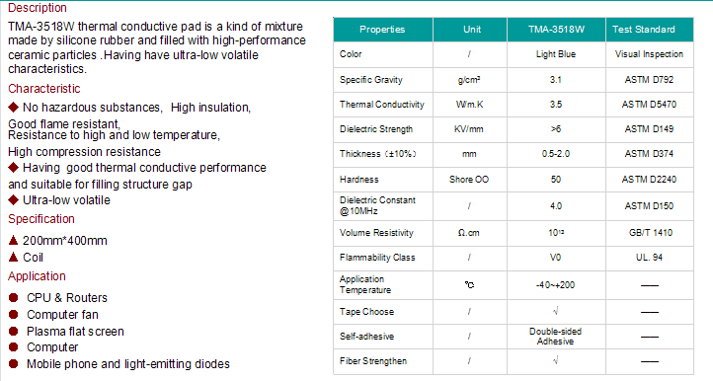The width and height of the screenshot is (713, 381).
Task: Click Double-sided Adhesive cell
Action: [x=556, y=337]
